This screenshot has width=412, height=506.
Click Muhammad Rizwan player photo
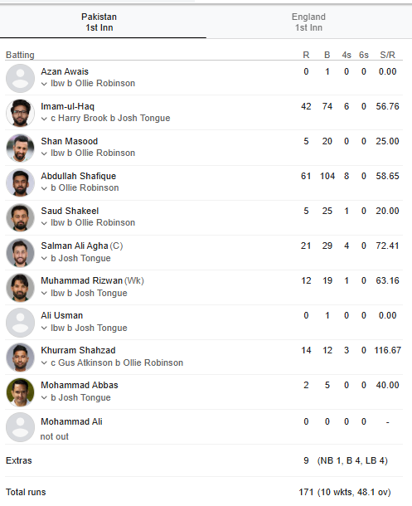pos(20,288)
